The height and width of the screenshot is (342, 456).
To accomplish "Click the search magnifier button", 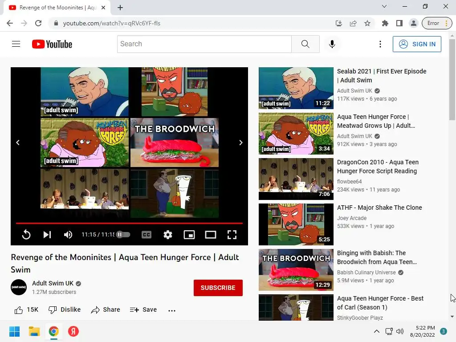I will [x=305, y=44].
